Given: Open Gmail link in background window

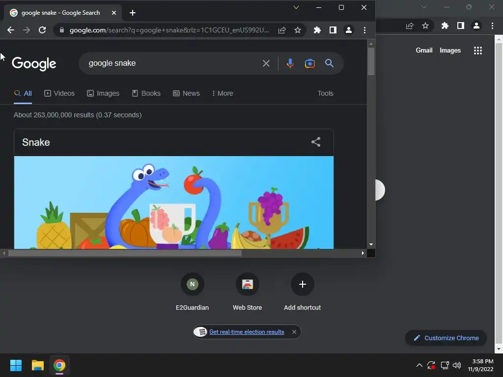Looking at the screenshot, I should coord(424,51).
